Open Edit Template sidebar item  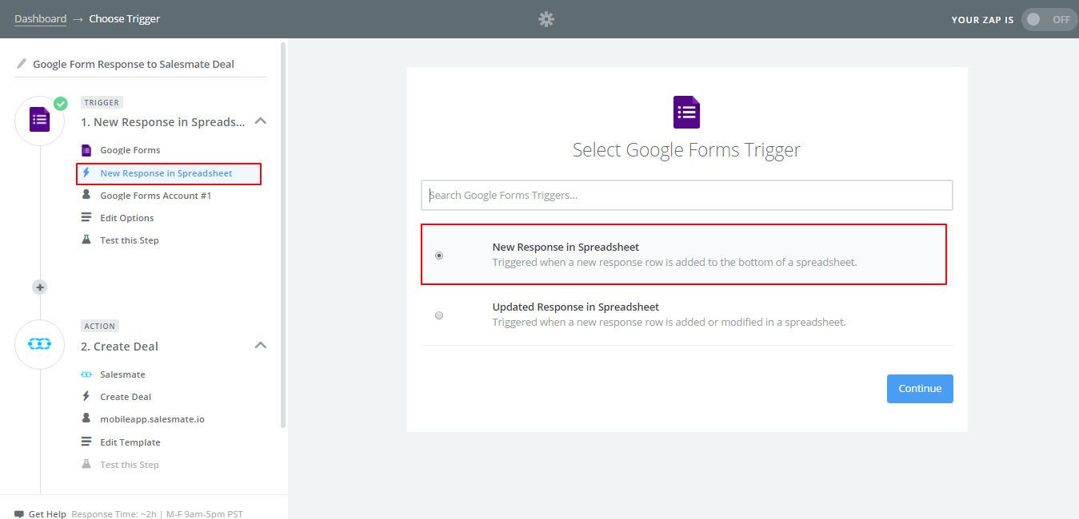[130, 442]
